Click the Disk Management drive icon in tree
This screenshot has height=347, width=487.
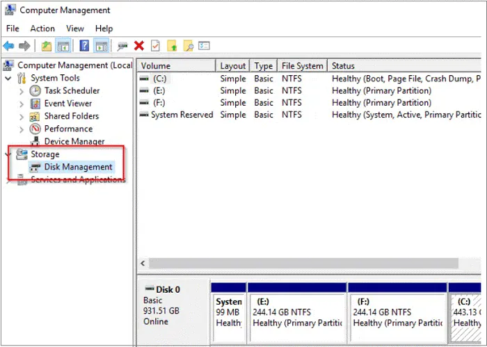[35, 167]
